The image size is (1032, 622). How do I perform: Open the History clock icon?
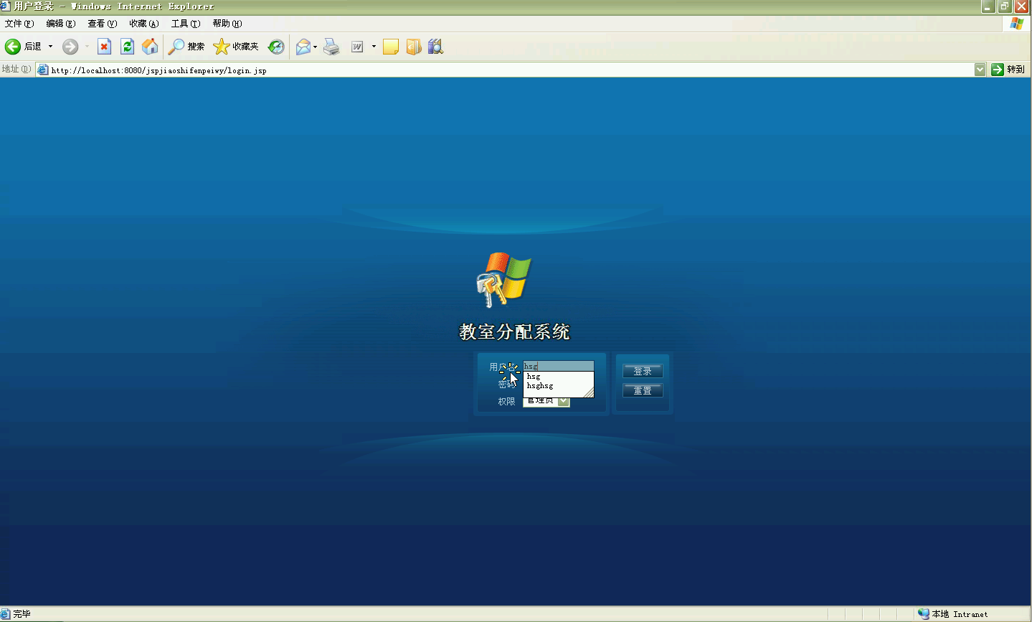coord(276,47)
